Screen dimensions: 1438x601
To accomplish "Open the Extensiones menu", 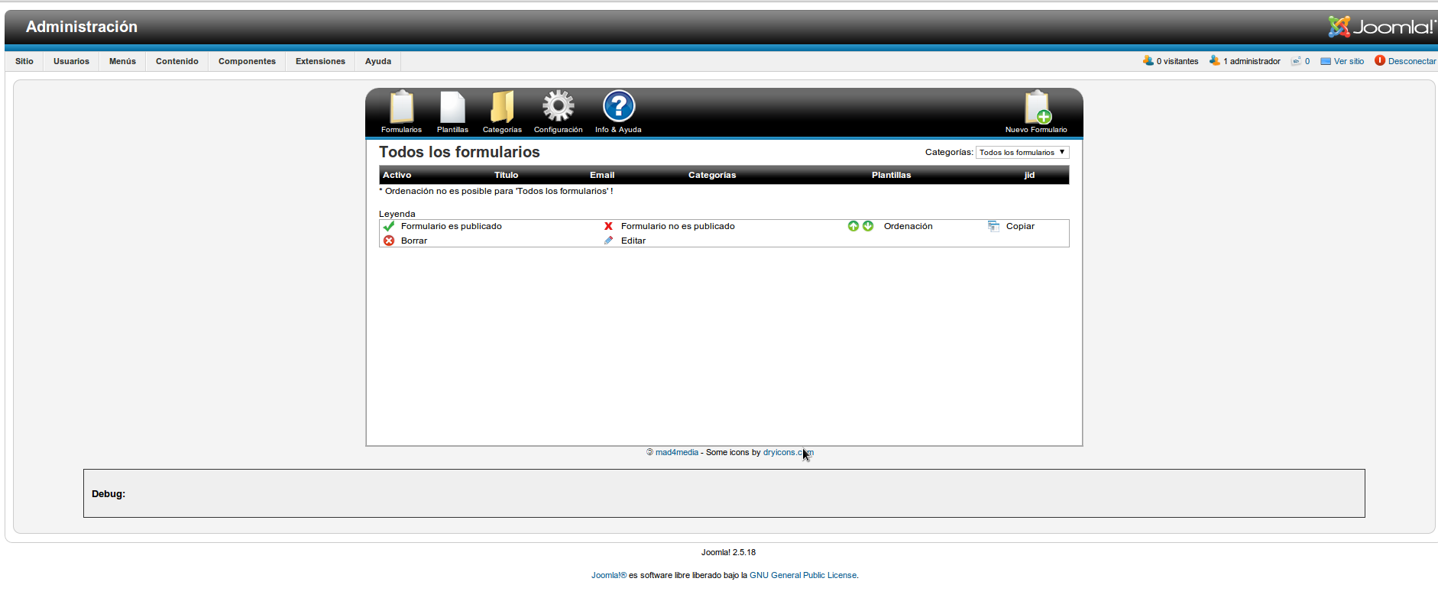I will [x=320, y=61].
